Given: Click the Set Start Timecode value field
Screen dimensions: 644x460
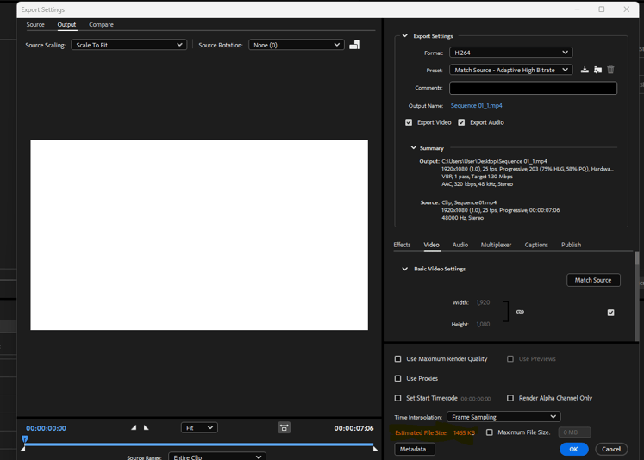Looking at the screenshot, I should tap(476, 399).
